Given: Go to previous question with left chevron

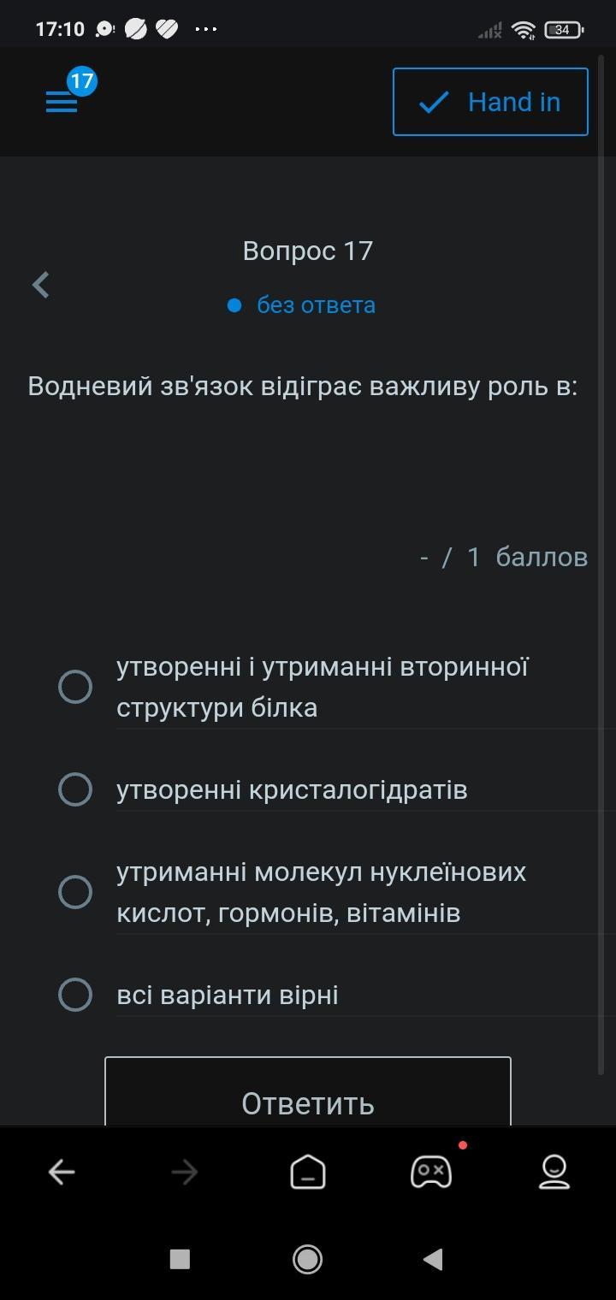Looking at the screenshot, I should pyautogui.click(x=40, y=285).
